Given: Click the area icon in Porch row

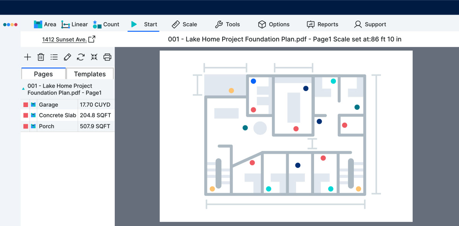Looking at the screenshot, I should pyautogui.click(x=34, y=126).
